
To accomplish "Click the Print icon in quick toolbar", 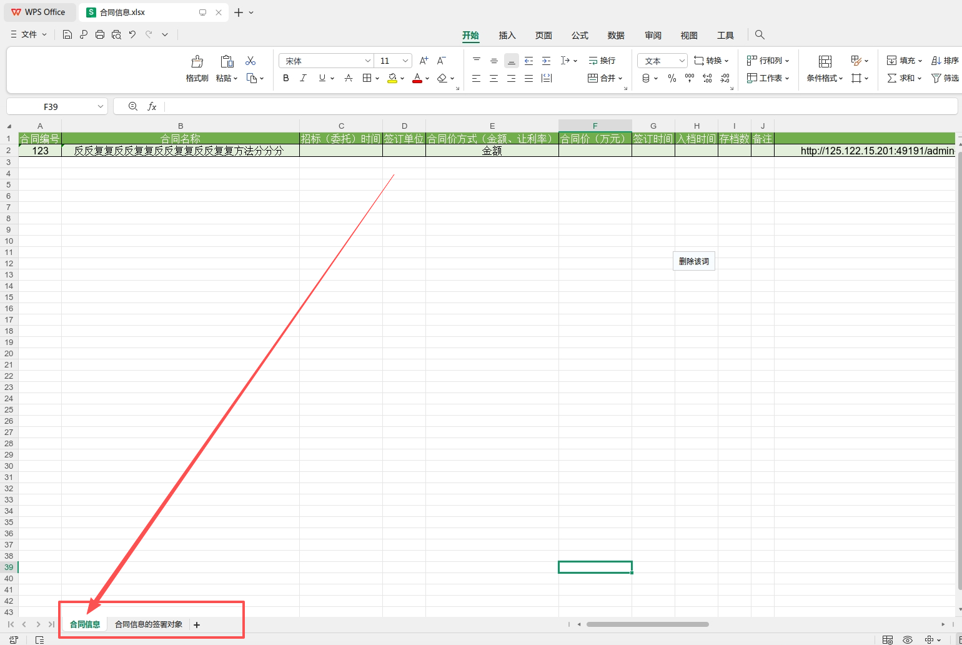I will [100, 35].
